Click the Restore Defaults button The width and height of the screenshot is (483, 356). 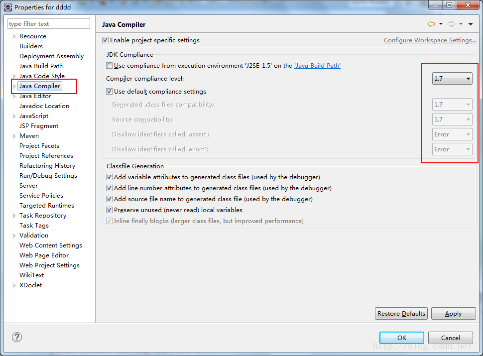coord(401,314)
